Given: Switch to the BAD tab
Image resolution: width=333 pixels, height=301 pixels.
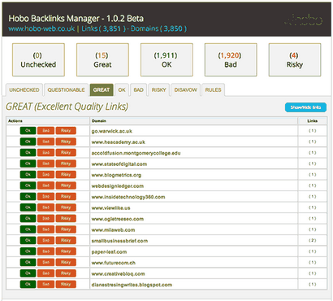Looking at the screenshot, I should pyautogui.click(x=138, y=89).
